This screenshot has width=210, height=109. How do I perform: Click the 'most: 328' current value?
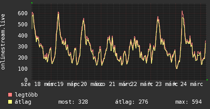coord(73,102)
